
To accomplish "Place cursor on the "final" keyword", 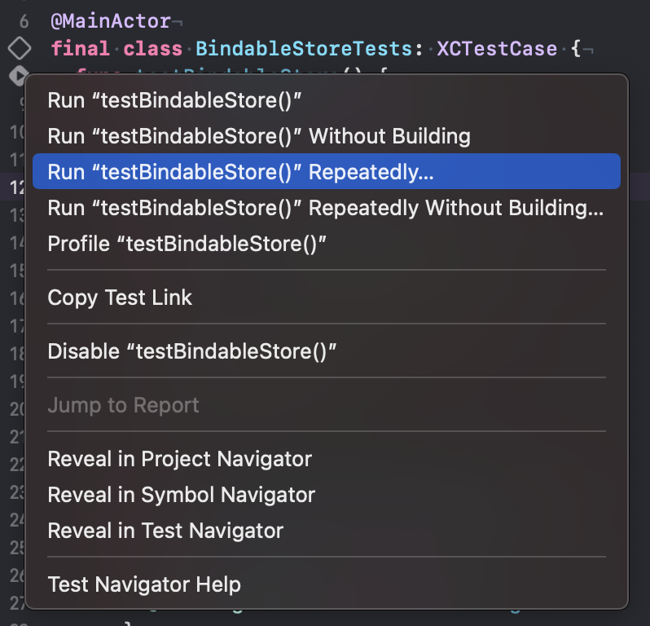I will 81,49.
